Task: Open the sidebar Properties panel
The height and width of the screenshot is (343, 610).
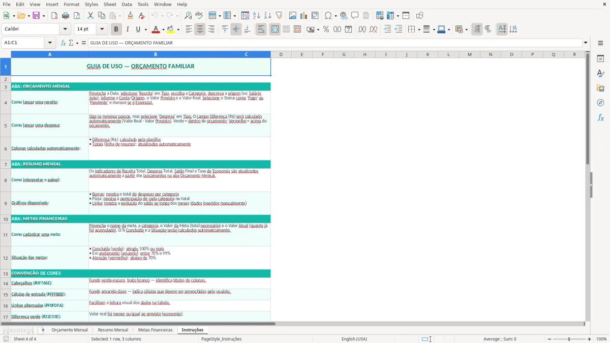Action: (600, 58)
